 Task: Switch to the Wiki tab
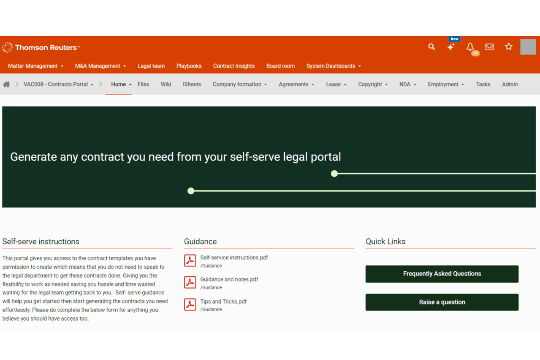pos(166,84)
